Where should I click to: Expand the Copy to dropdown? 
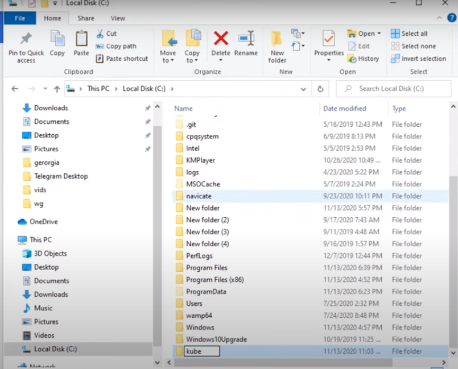click(192, 60)
